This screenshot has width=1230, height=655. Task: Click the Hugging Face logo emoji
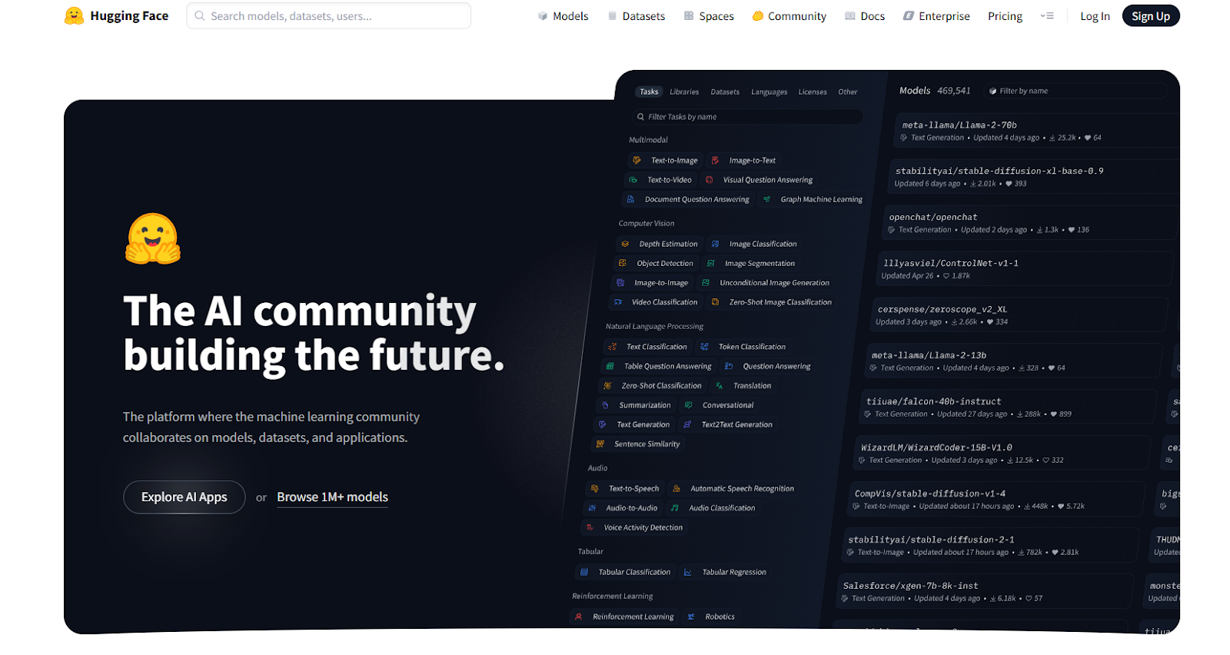click(74, 16)
